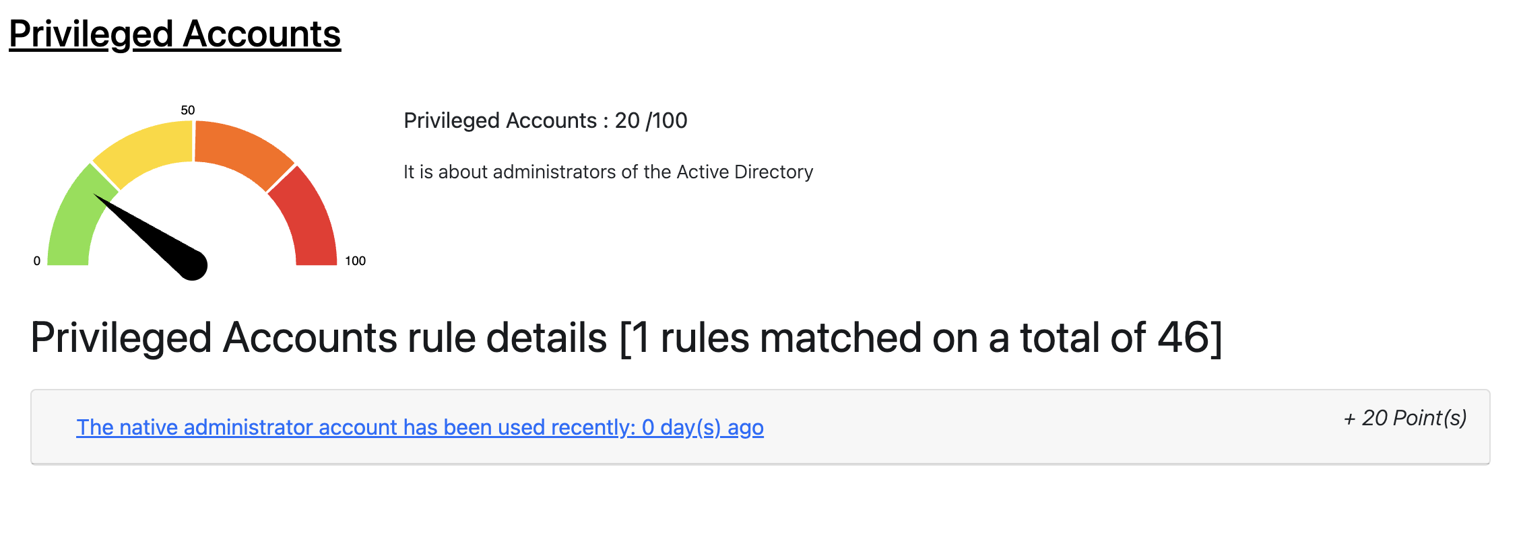Open the native administrator account rule link
The image size is (1521, 541).
[x=419, y=427]
